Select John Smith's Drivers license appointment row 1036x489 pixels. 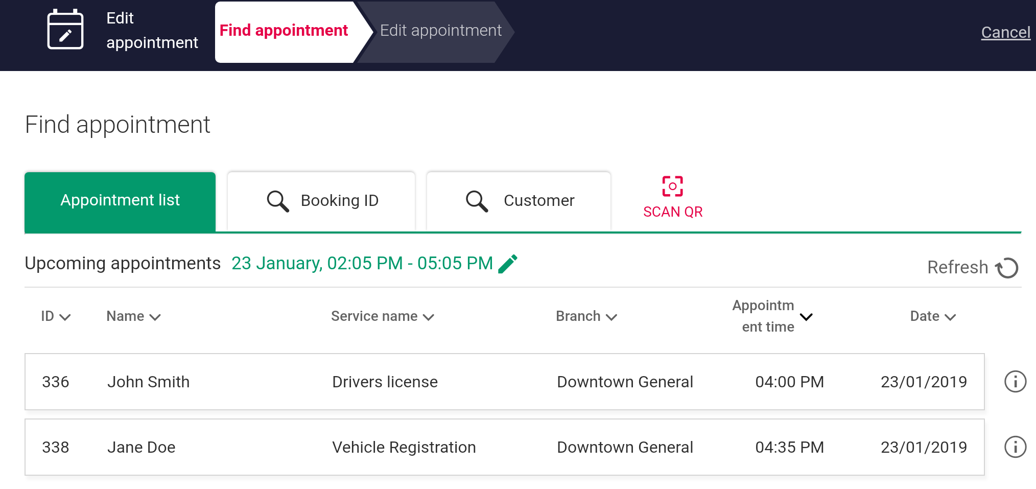504,382
